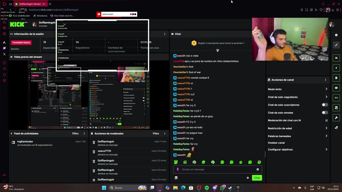Expand Chat de solo-seguidores options
342x192 pixels.
[326, 97]
